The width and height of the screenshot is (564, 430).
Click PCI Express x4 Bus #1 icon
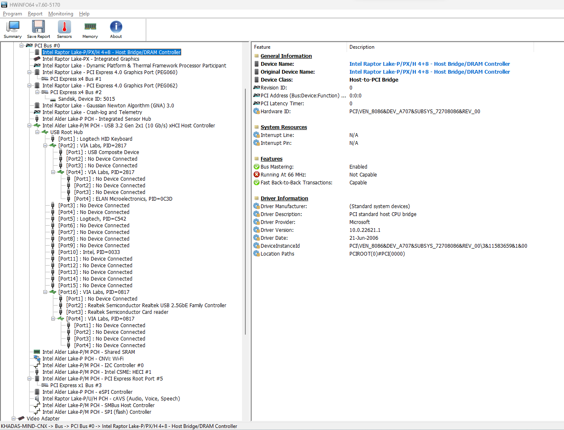(45, 79)
